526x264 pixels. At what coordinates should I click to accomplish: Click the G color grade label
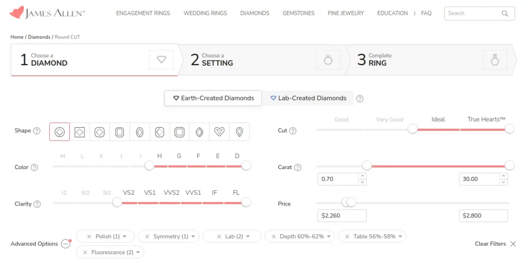point(179,156)
